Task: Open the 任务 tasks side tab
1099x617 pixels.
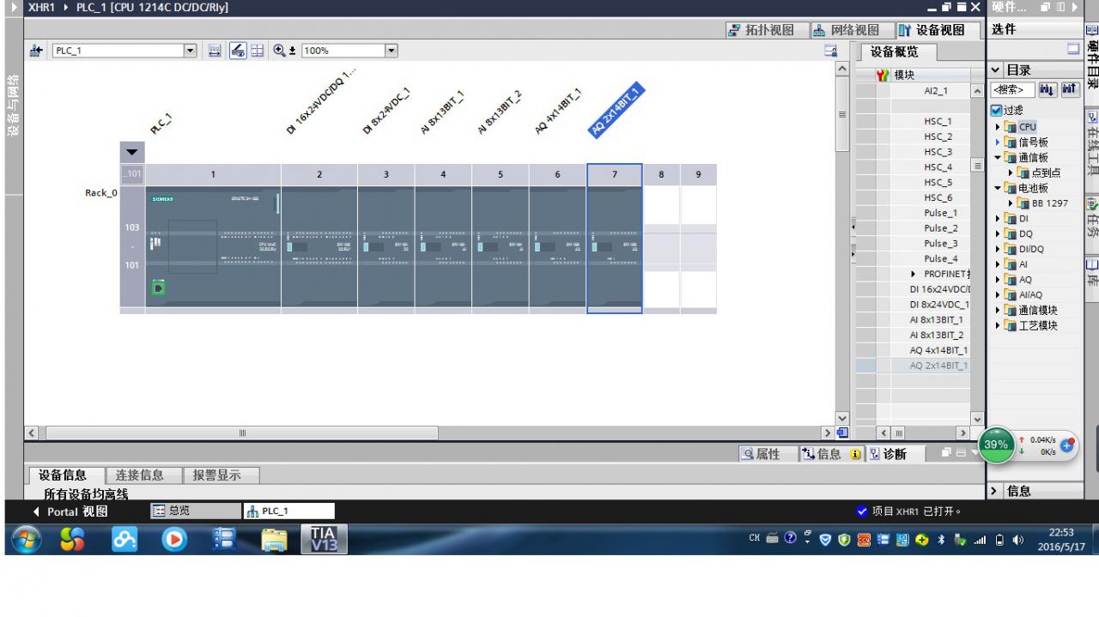Action: (x=1092, y=219)
